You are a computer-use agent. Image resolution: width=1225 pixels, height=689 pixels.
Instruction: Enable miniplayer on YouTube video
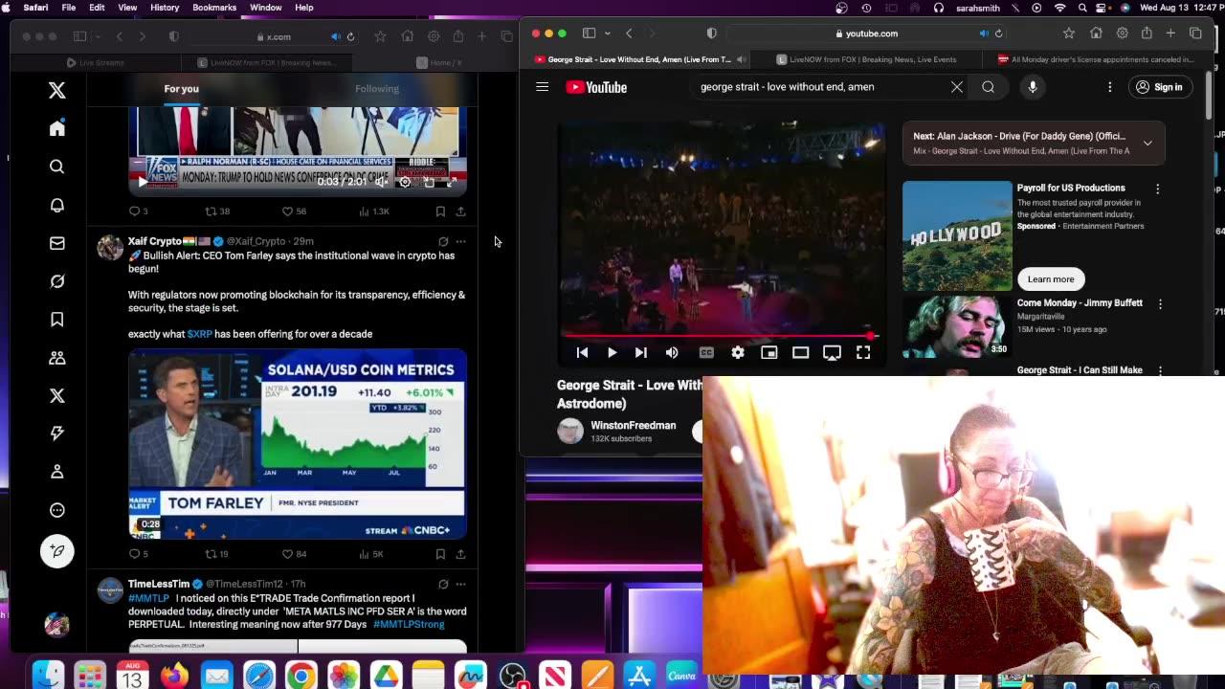coord(769,352)
